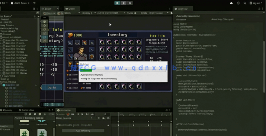The image size is (266, 136).
Task: Select the Rotate tool
Action: pos(45,29)
